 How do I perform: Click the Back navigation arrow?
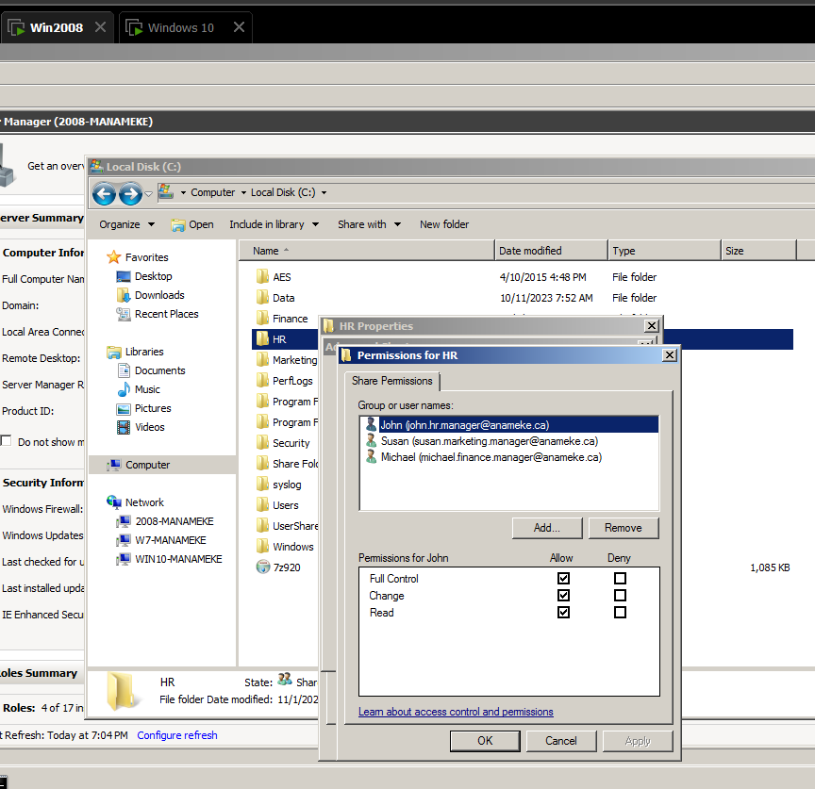pyautogui.click(x=104, y=193)
